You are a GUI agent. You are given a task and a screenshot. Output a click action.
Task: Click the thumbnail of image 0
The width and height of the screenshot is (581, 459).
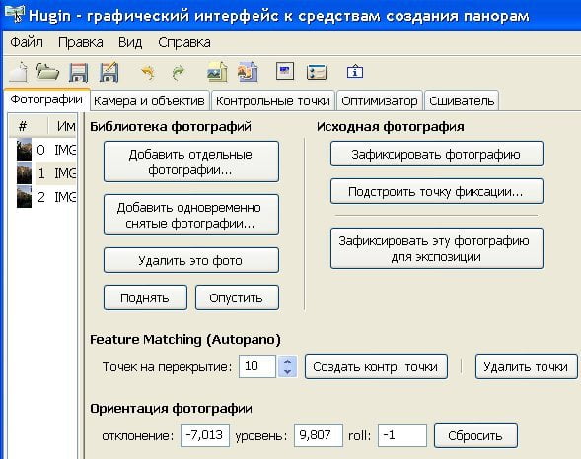tap(24, 150)
